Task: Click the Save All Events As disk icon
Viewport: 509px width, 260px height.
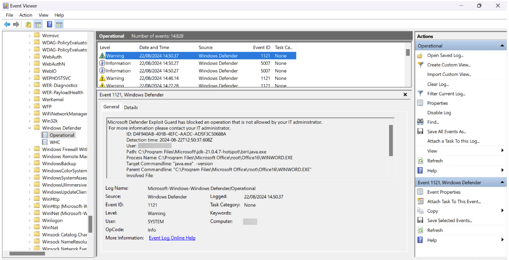Action: pyautogui.click(x=420, y=132)
